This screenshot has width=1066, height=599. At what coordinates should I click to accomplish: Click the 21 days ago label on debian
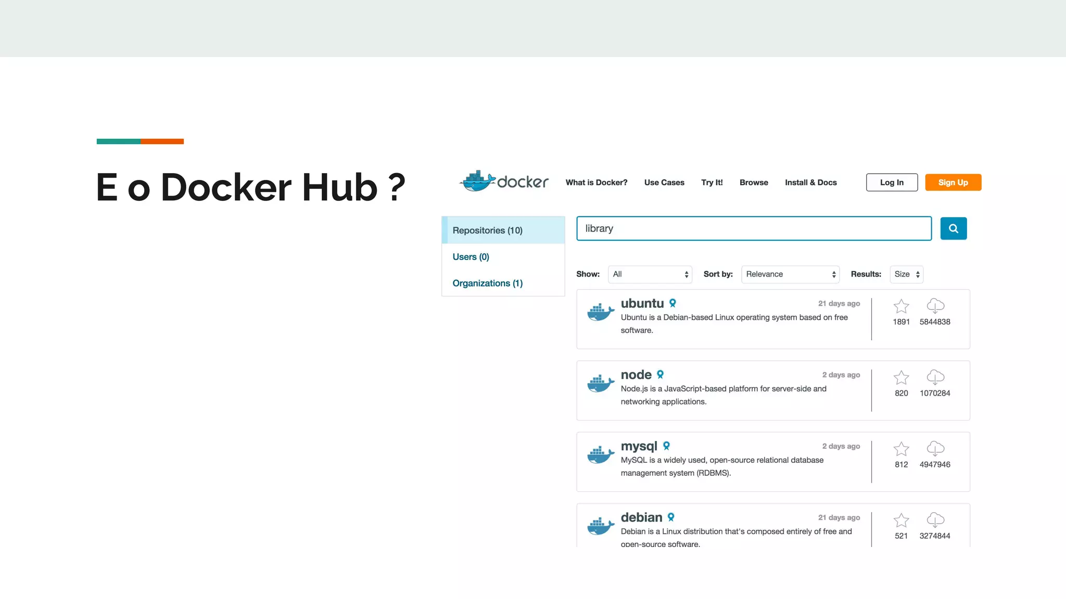839,517
